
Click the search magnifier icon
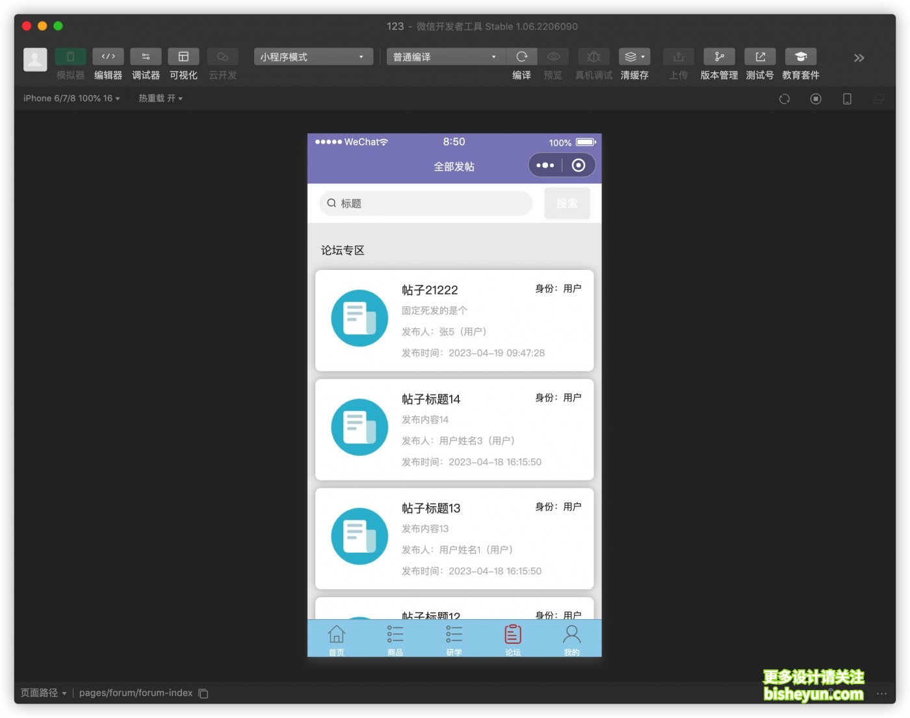pyautogui.click(x=331, y=203)
